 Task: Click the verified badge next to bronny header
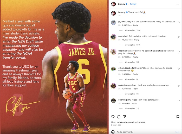tap(126, 4)
